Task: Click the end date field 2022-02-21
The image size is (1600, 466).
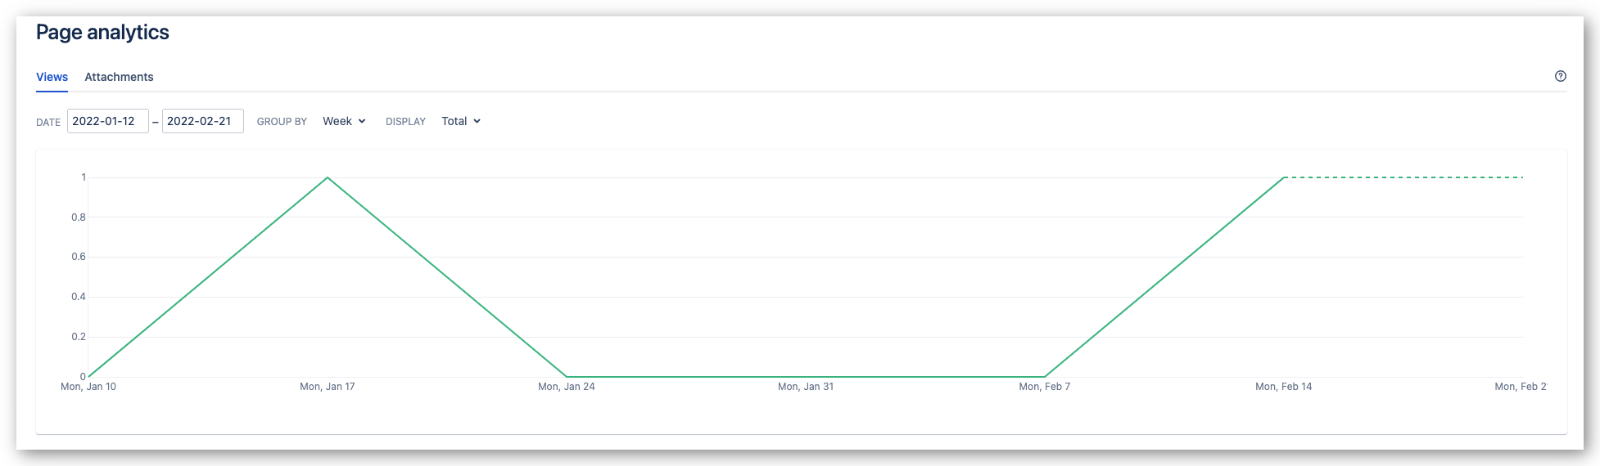Action: pos(203,121)
